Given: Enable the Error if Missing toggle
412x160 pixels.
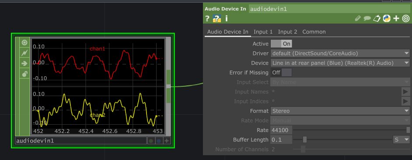Looking at the screenshot, I should click(281, 72).
